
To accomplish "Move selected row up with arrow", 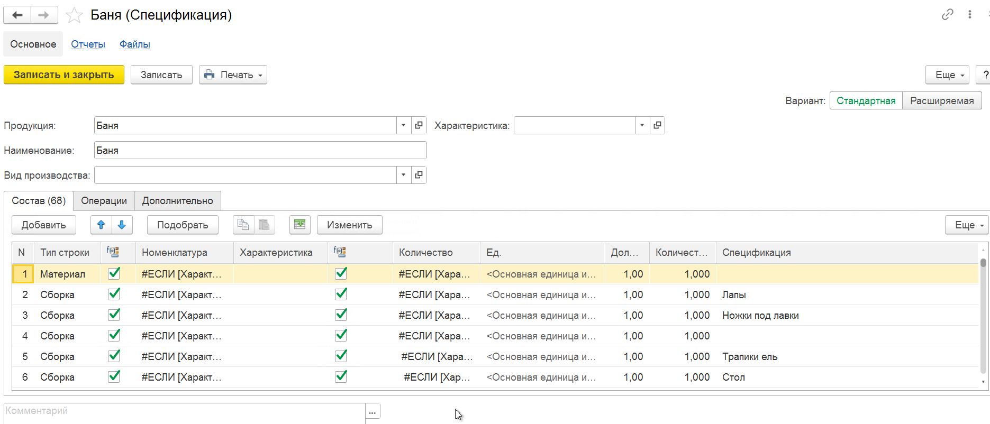I will (x=101, y=225).
